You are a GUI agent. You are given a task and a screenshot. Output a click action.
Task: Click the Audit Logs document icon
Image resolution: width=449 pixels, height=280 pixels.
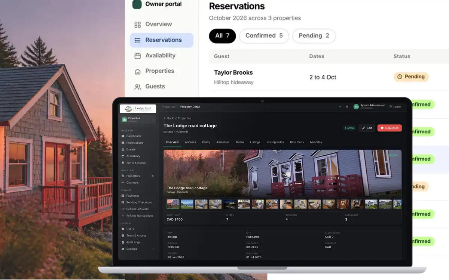(123, 242)
